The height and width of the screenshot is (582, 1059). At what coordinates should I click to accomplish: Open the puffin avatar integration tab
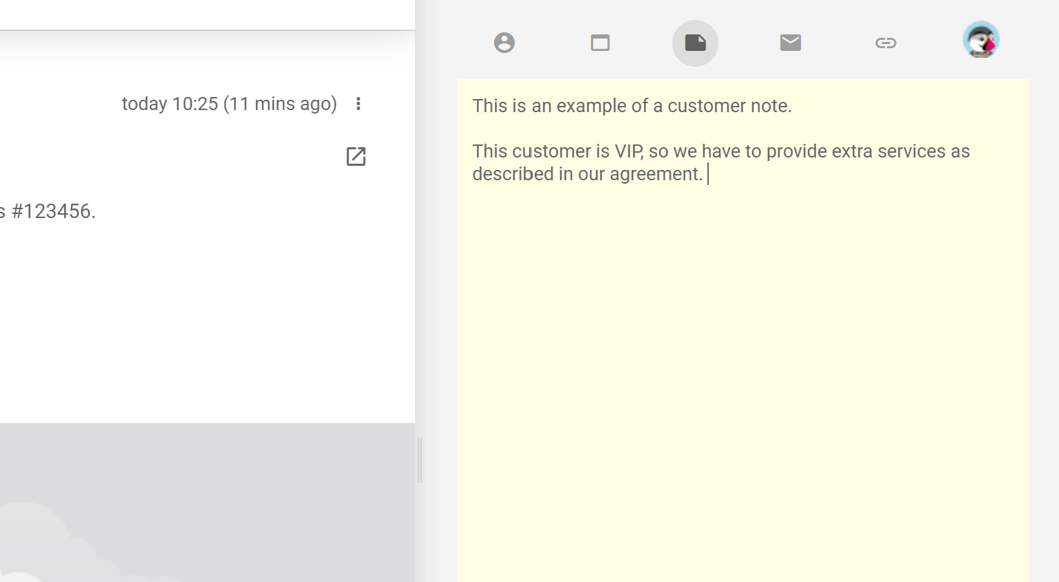[981, 40]
